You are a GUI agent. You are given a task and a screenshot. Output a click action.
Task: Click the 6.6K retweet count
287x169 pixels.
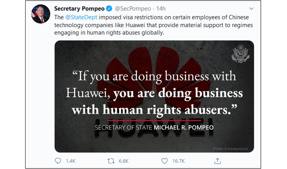pos(123,161)
